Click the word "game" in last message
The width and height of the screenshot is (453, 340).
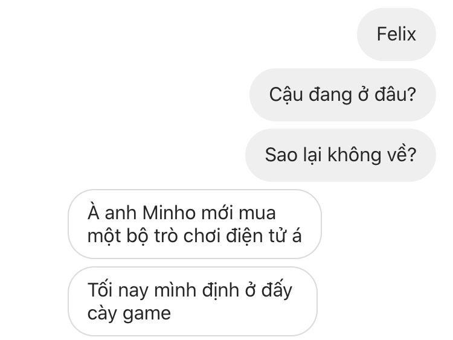147,314
